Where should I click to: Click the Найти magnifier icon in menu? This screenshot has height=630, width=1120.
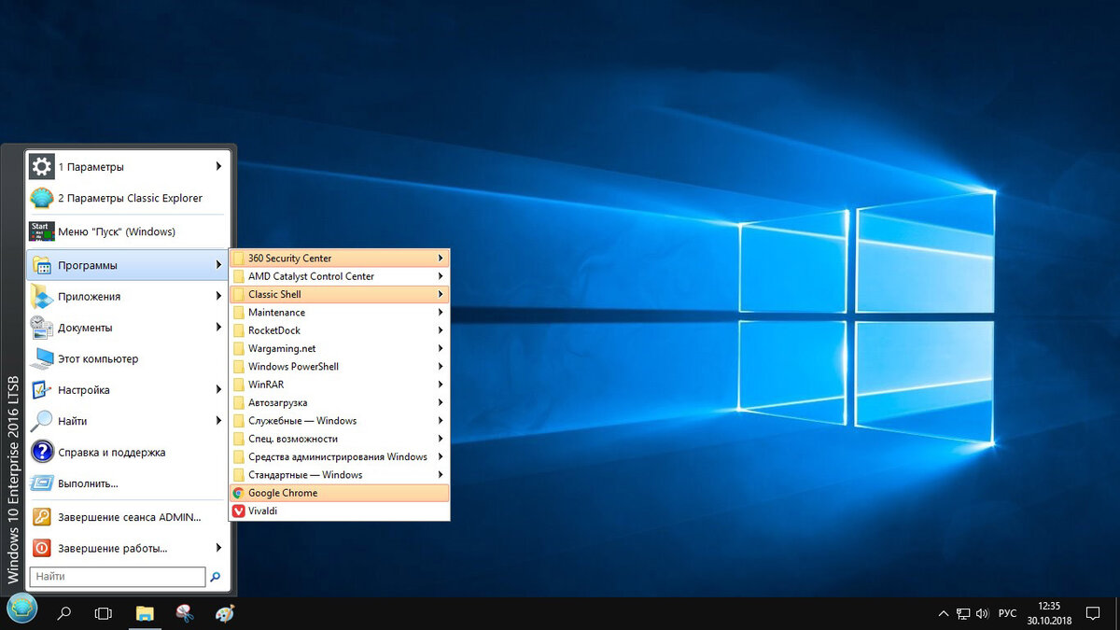[42, 421]
